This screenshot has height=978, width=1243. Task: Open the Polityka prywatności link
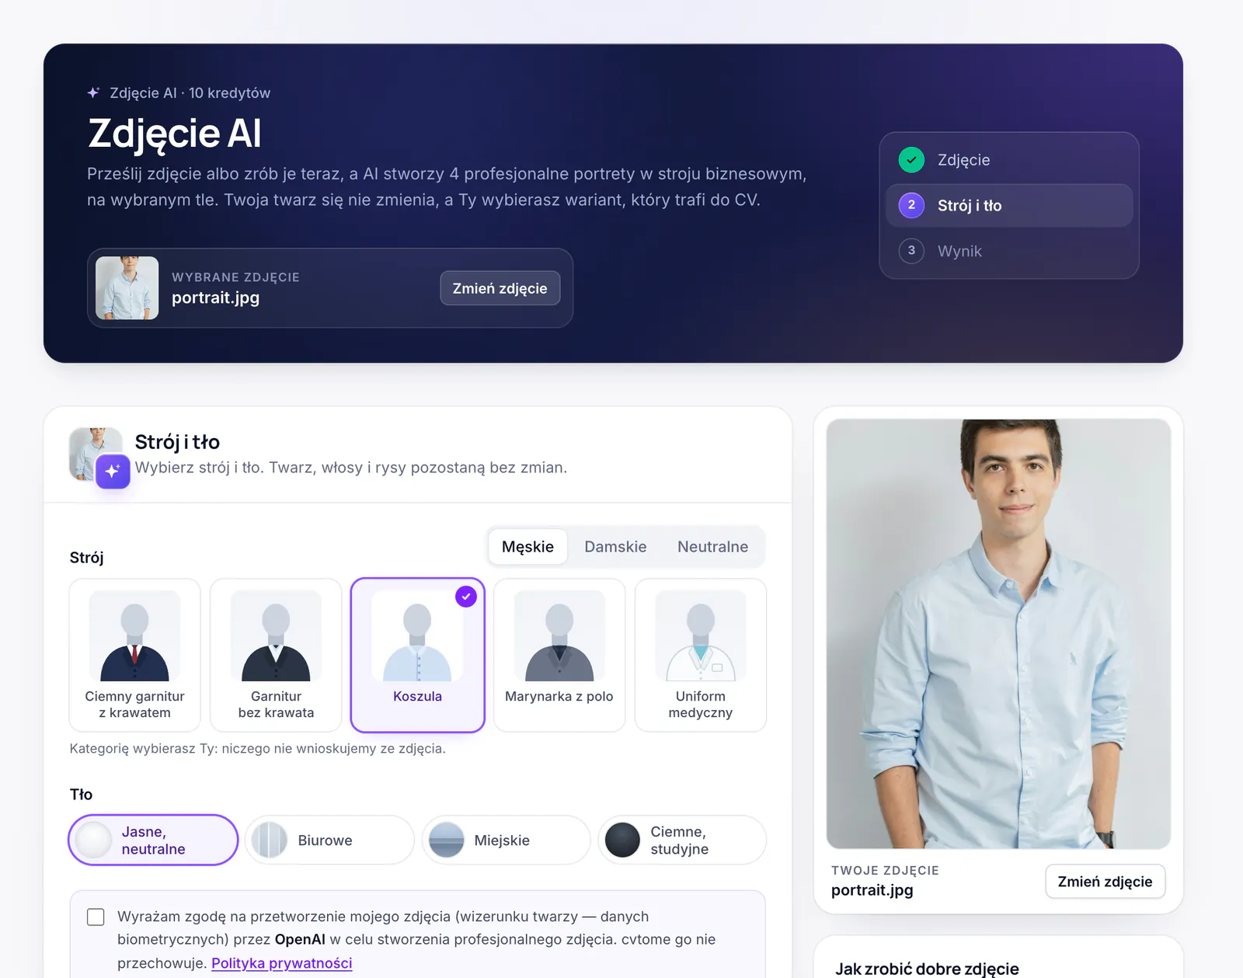(281, 963)
